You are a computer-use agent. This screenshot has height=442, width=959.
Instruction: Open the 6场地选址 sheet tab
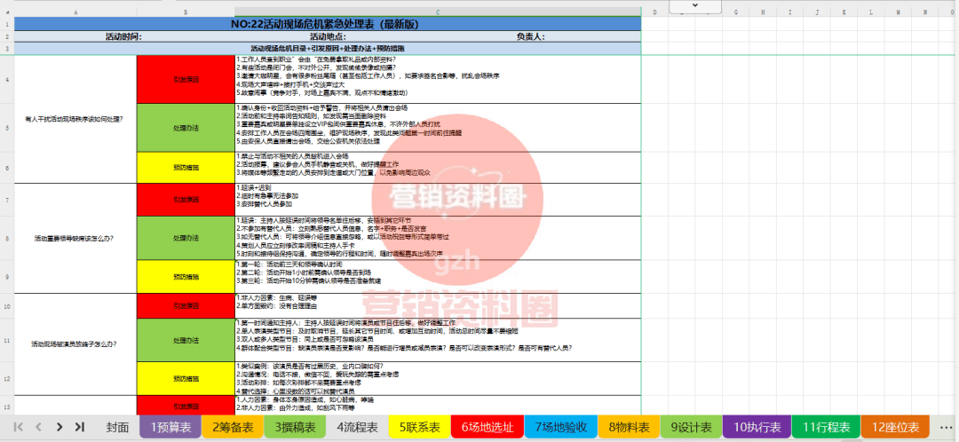pos(487,427)
